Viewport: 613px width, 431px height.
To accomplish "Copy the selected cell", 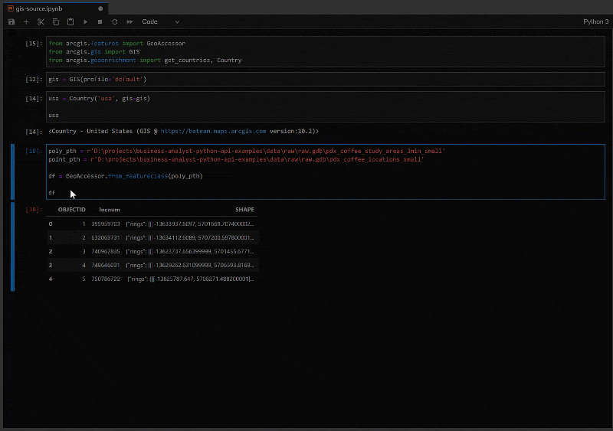I will coord(56,22).
